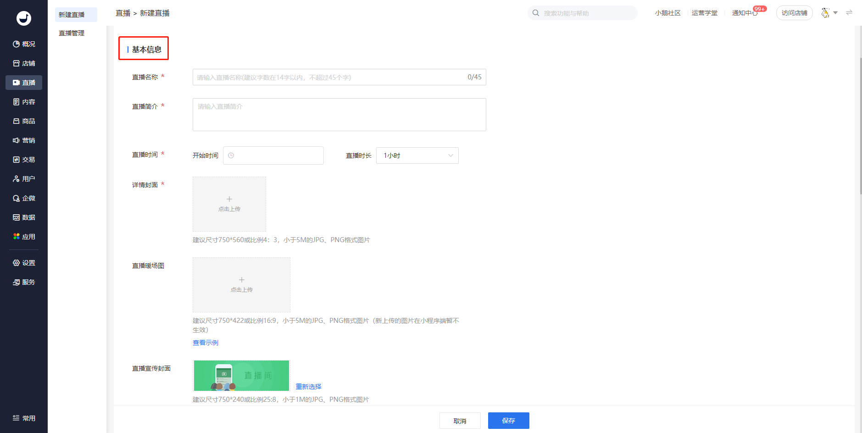
Task: Select the 新建直播 submenu tab
Action: 76,15
